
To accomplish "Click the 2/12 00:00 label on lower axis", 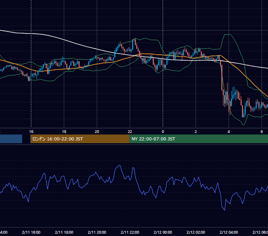I will click(163, 232).
